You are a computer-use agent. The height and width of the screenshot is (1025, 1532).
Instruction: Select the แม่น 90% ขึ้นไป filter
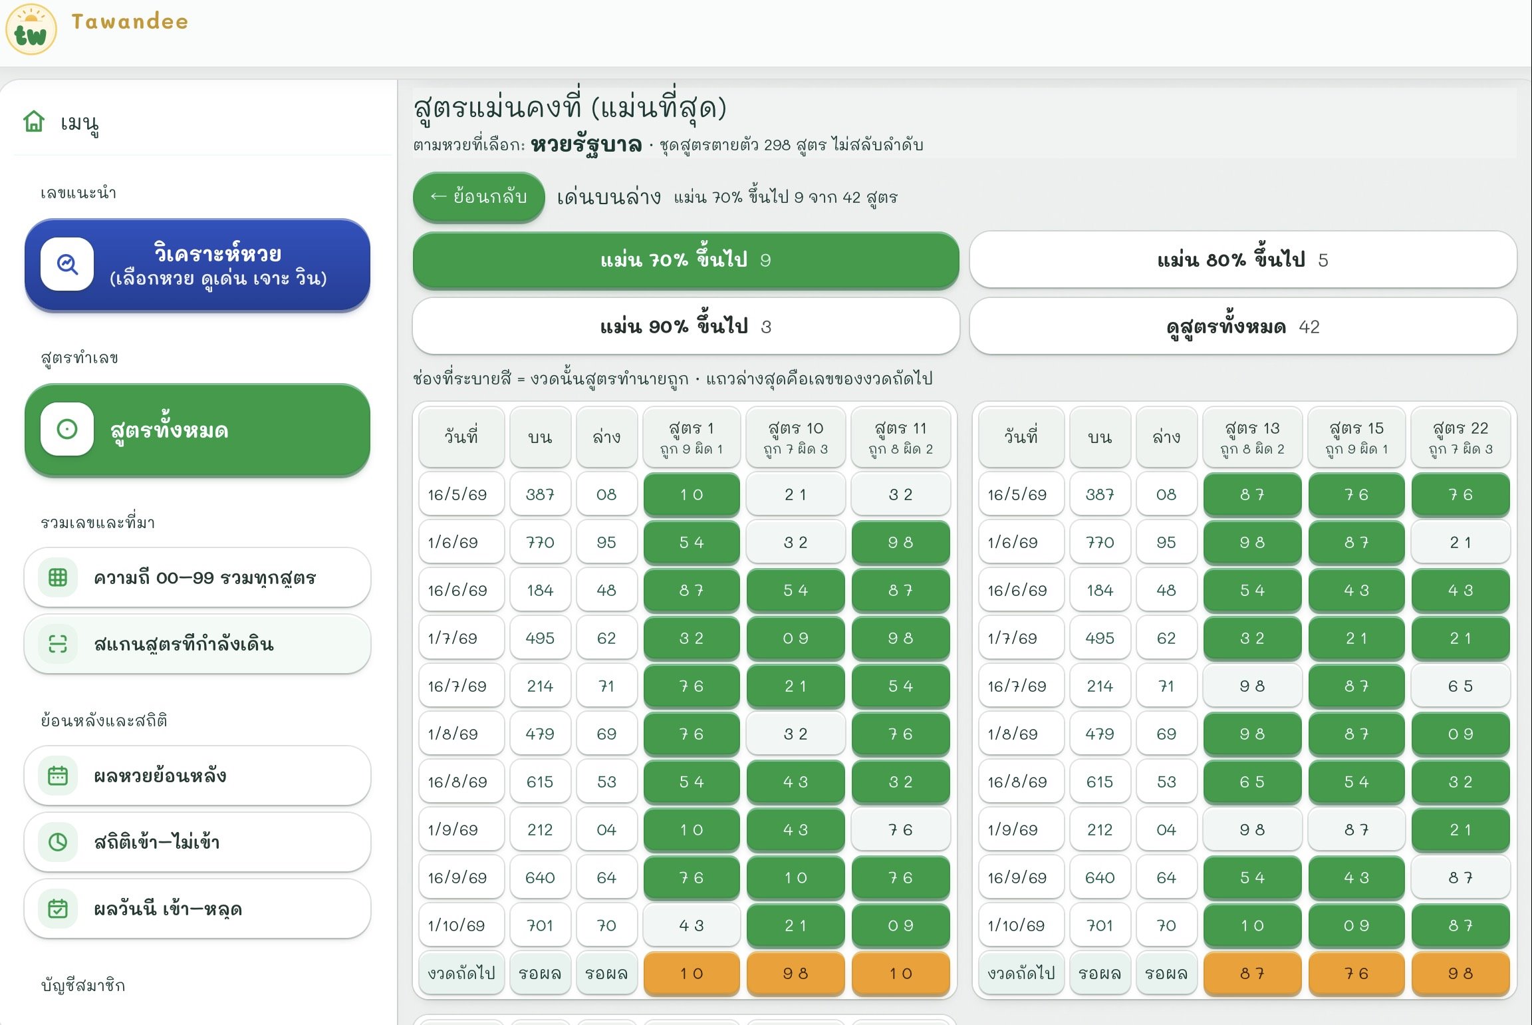[686, 327]
